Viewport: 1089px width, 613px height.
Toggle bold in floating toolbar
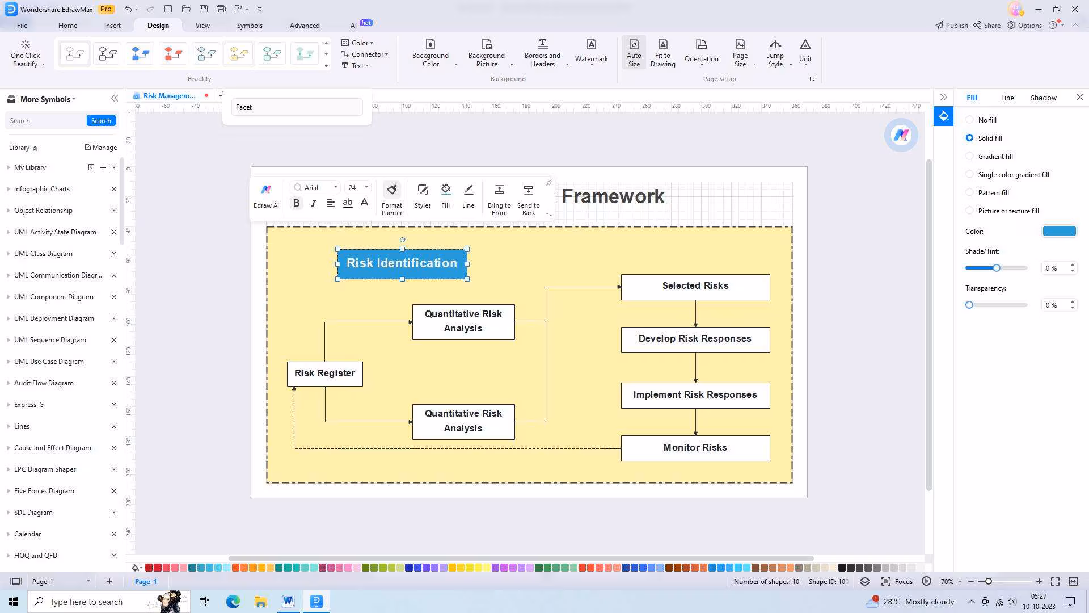[x=296, y=203]
